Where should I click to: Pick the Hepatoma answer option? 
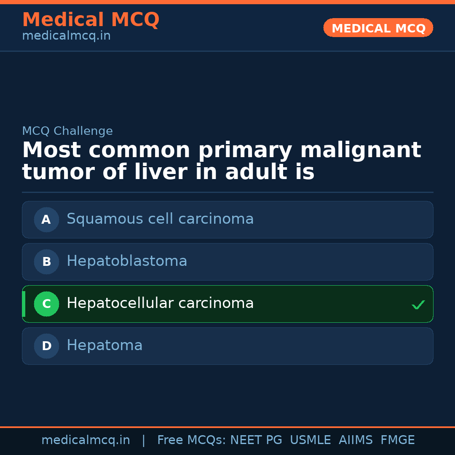click(104, 345)
